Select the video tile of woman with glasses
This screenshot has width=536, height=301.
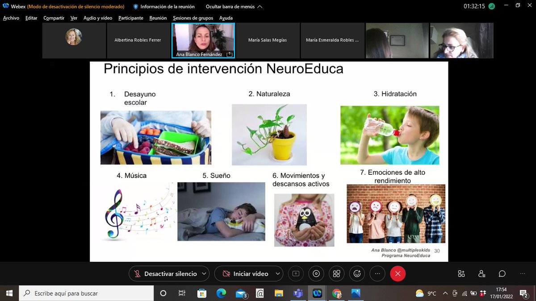tap(461, 41)
